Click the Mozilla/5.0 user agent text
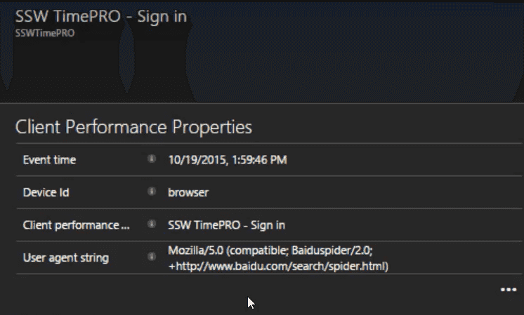The width and height of the screenshot is (524, 315). click(x=192, y=250)
